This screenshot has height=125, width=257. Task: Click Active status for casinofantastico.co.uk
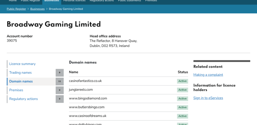pos(182,81)
